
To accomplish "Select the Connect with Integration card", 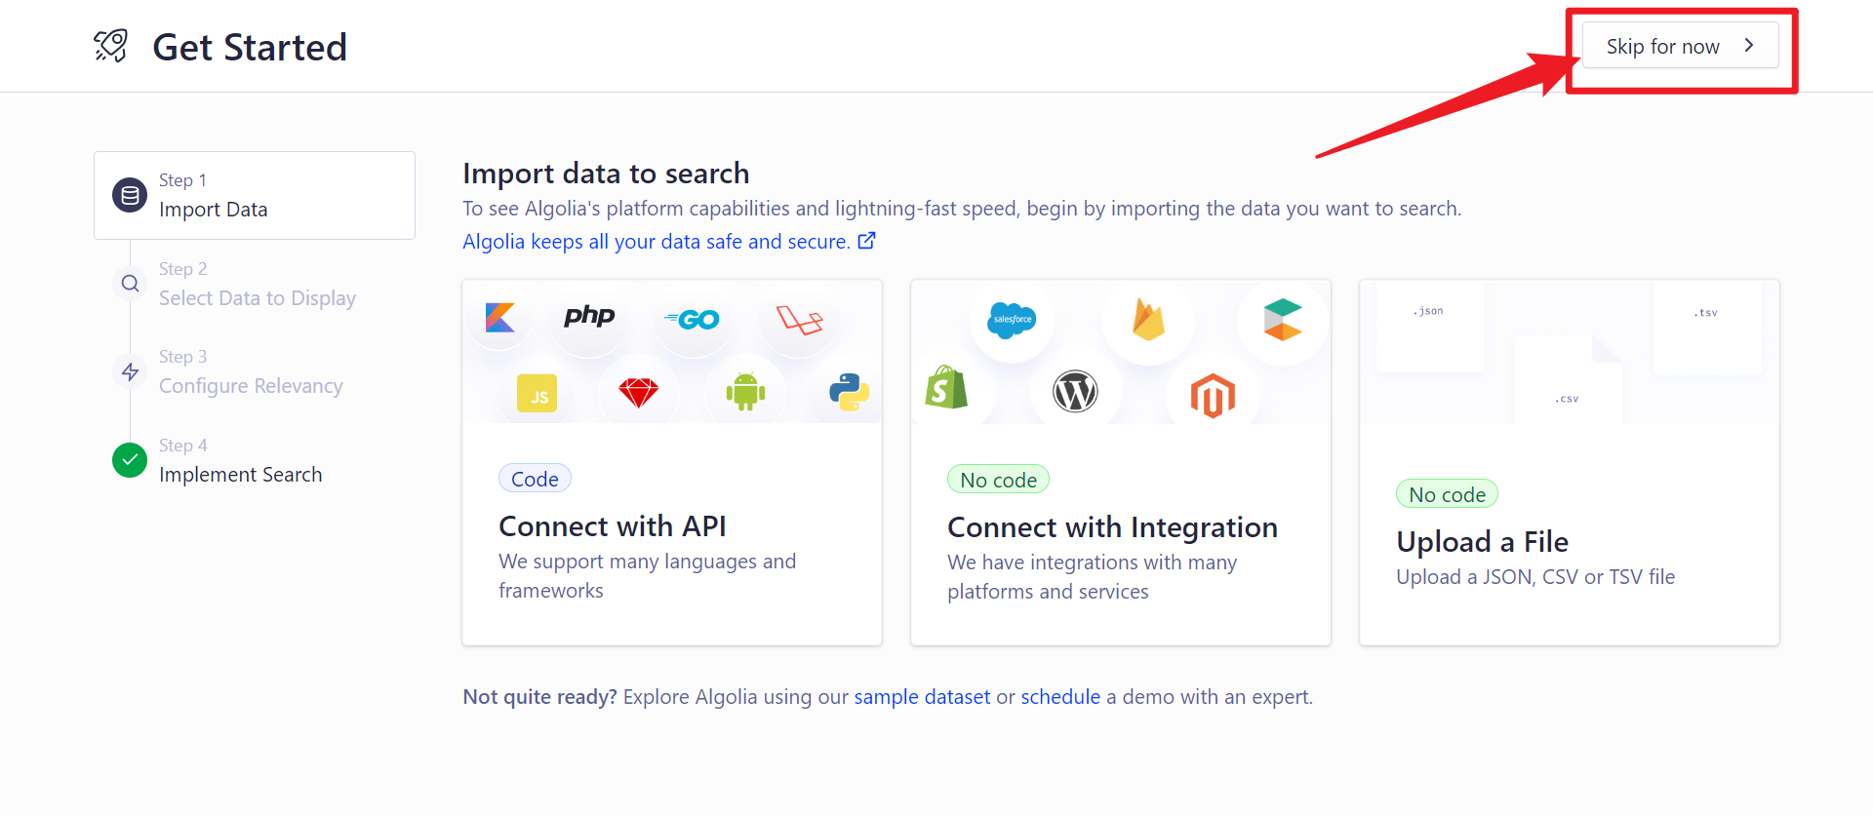I will 1121,462.
